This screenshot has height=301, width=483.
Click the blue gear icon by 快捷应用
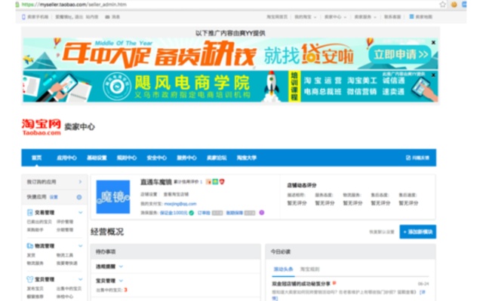tap(79, 197)
